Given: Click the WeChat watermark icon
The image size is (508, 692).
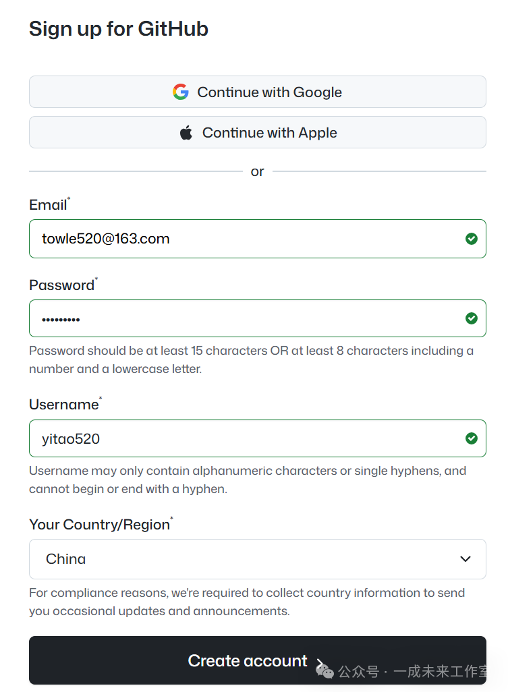Looking at the screenshot, I should point(325,671).
